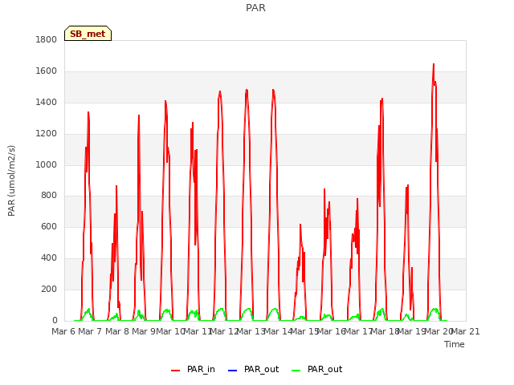
Task: Click the Mar 10 x-axis label
Action: pos(170,331)
